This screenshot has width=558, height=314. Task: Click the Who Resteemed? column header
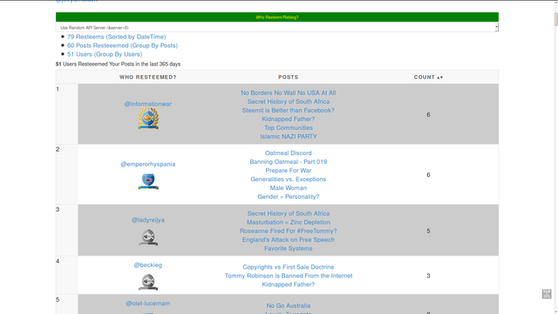tap(148, 78)
